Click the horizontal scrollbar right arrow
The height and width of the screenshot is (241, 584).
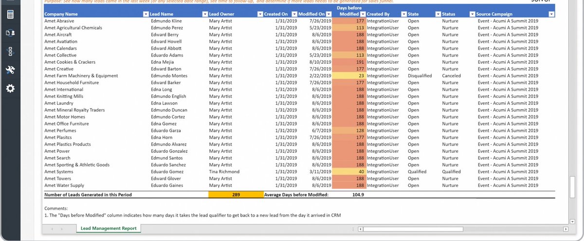(x=565, y=228)
